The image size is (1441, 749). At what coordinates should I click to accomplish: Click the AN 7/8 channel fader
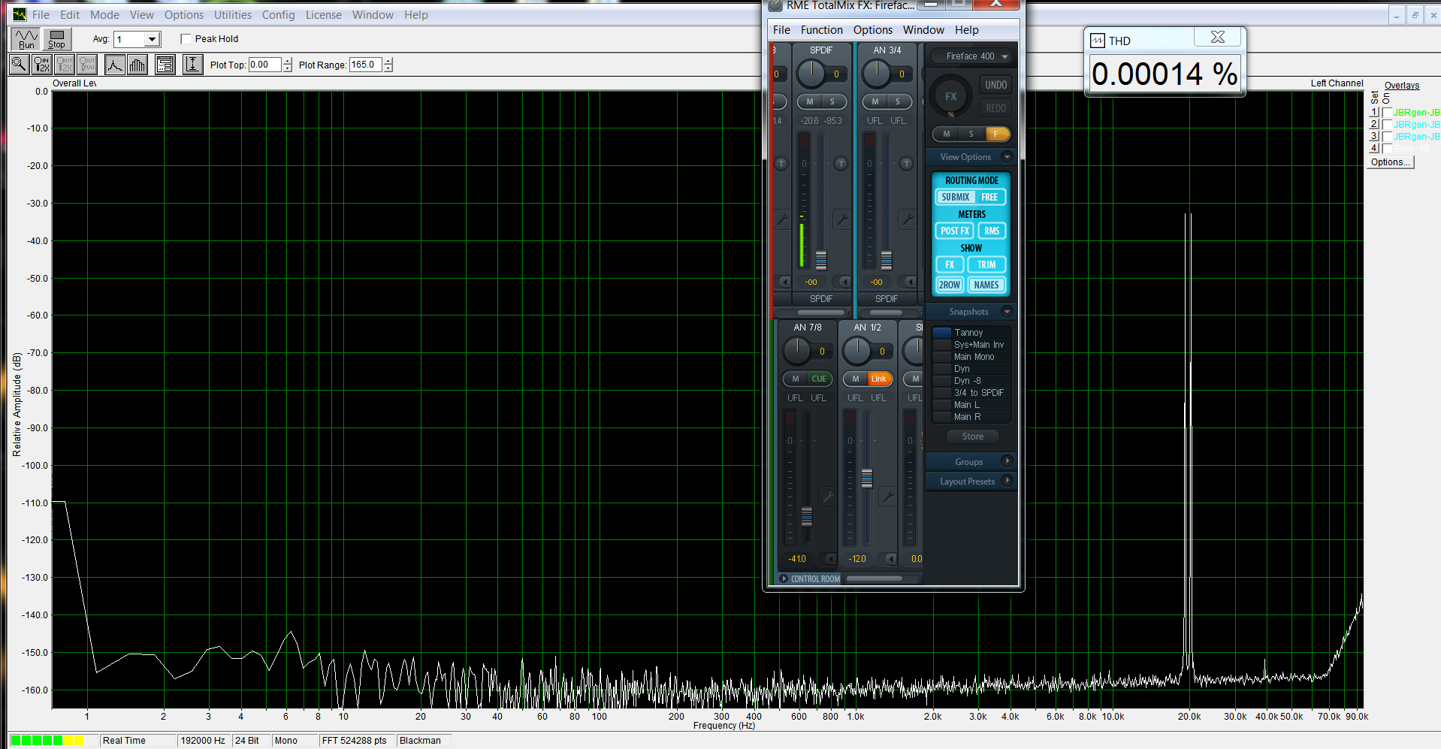pos(807,517)
